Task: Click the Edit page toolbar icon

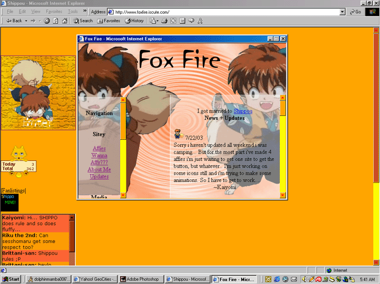Action: (182, 21)
